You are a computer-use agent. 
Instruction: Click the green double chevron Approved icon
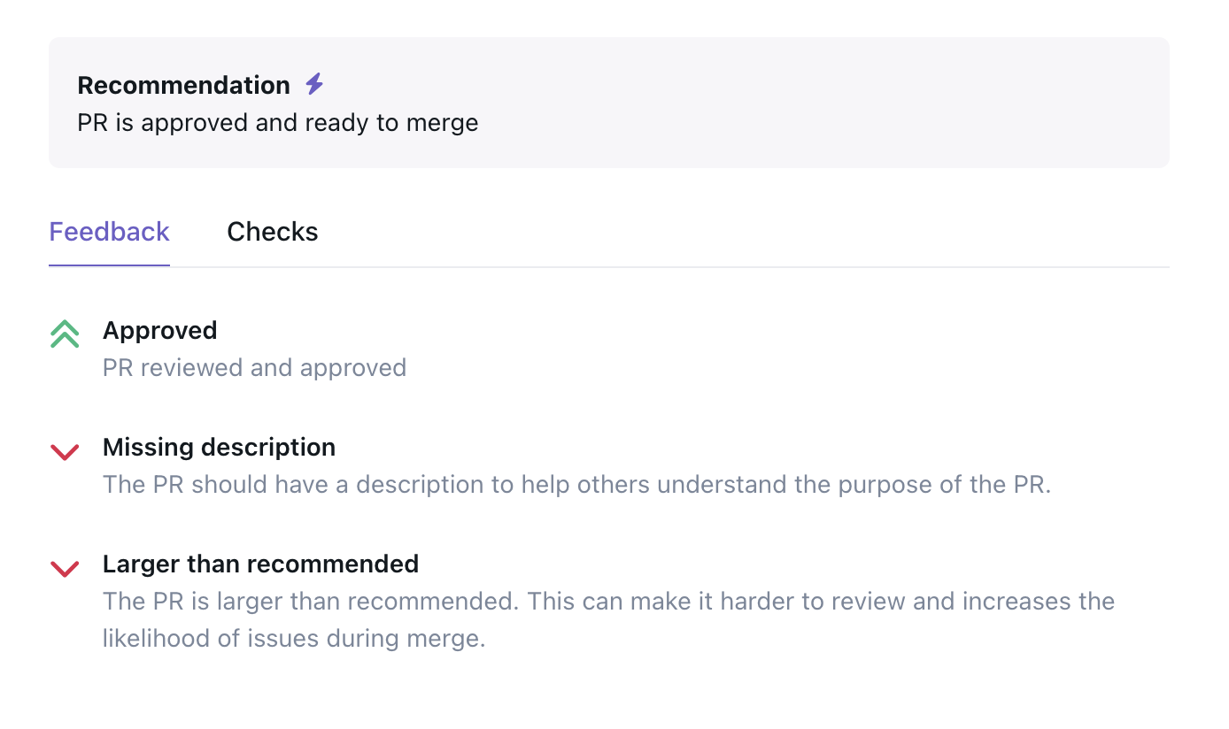point(65,334)
